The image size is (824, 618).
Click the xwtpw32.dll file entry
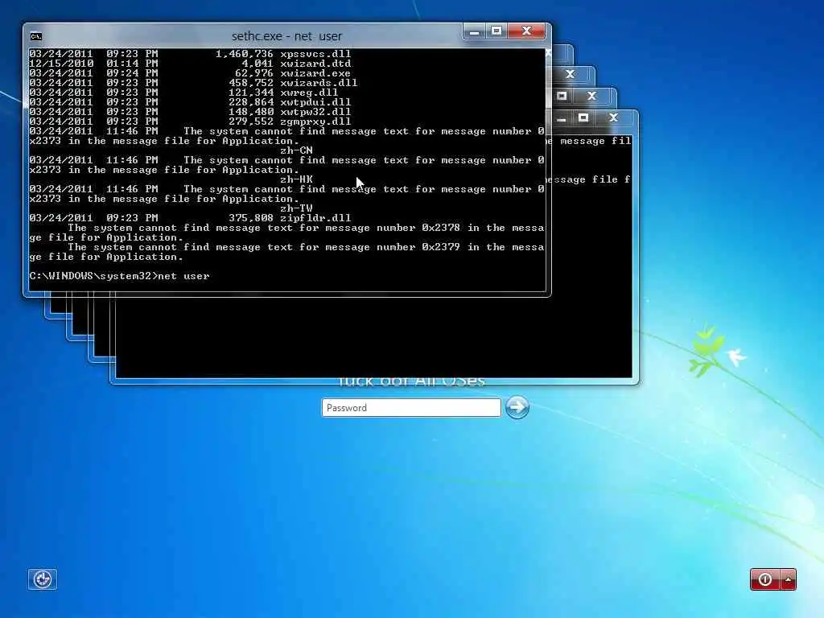point(315,112)
